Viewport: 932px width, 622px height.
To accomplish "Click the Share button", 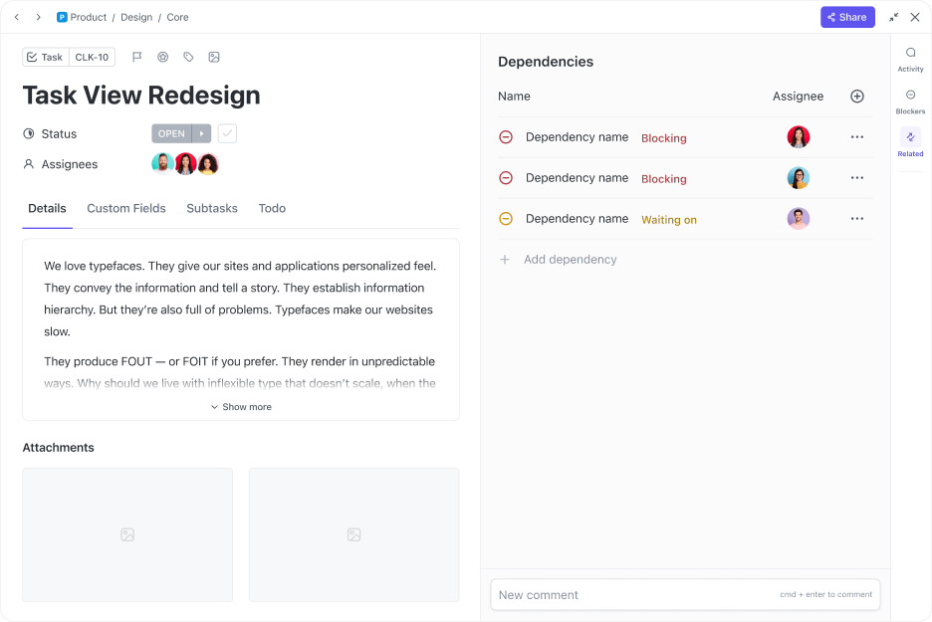I will tap(847, 17).
